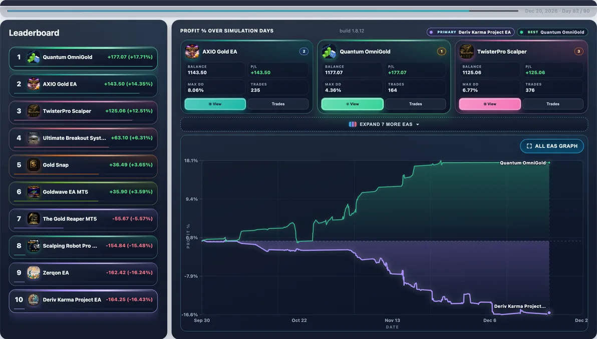Click the Deriv Karma Project... chart label
The height and width of the screenshot is (339, 597).
pyautogui.click(x=520, y=306)
